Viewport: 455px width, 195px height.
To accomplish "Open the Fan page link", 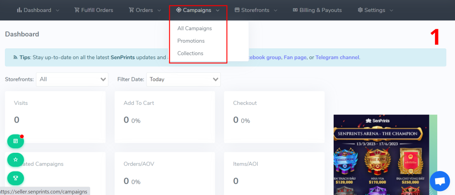I will click(295, 57).
